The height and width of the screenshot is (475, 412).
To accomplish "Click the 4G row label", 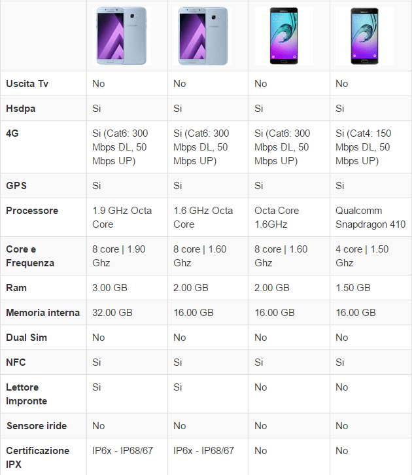I will click(x=12, y=133).
